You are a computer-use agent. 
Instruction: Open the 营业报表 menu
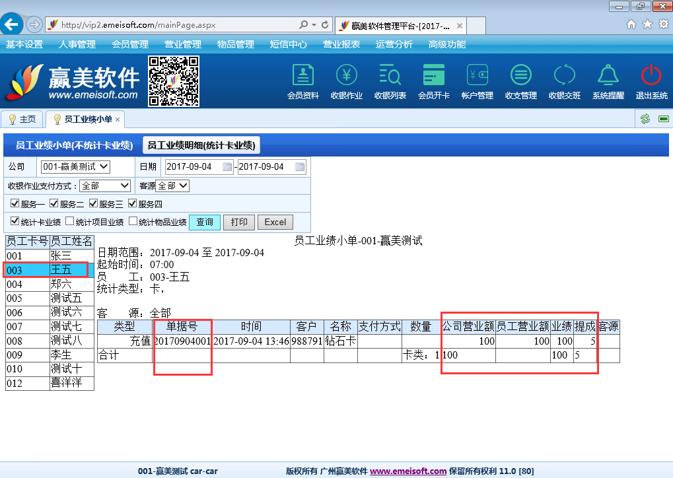pyautogui.click(x=341, y=44)
